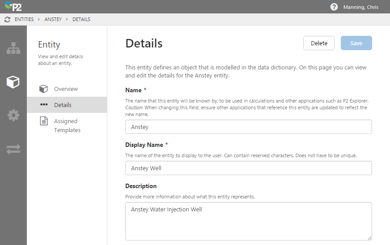Click the transfer arrows sidebar icon

coord(13,149)
